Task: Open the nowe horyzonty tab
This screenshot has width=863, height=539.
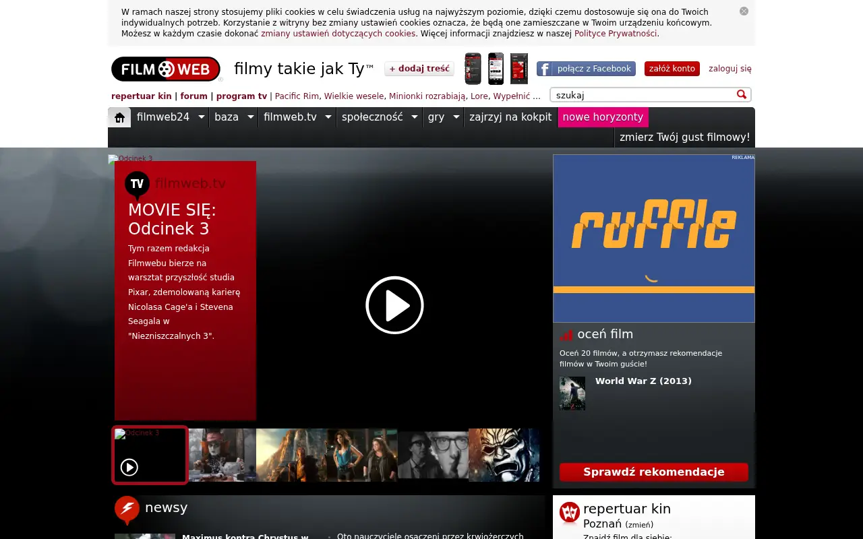Action: click(603, 117)
